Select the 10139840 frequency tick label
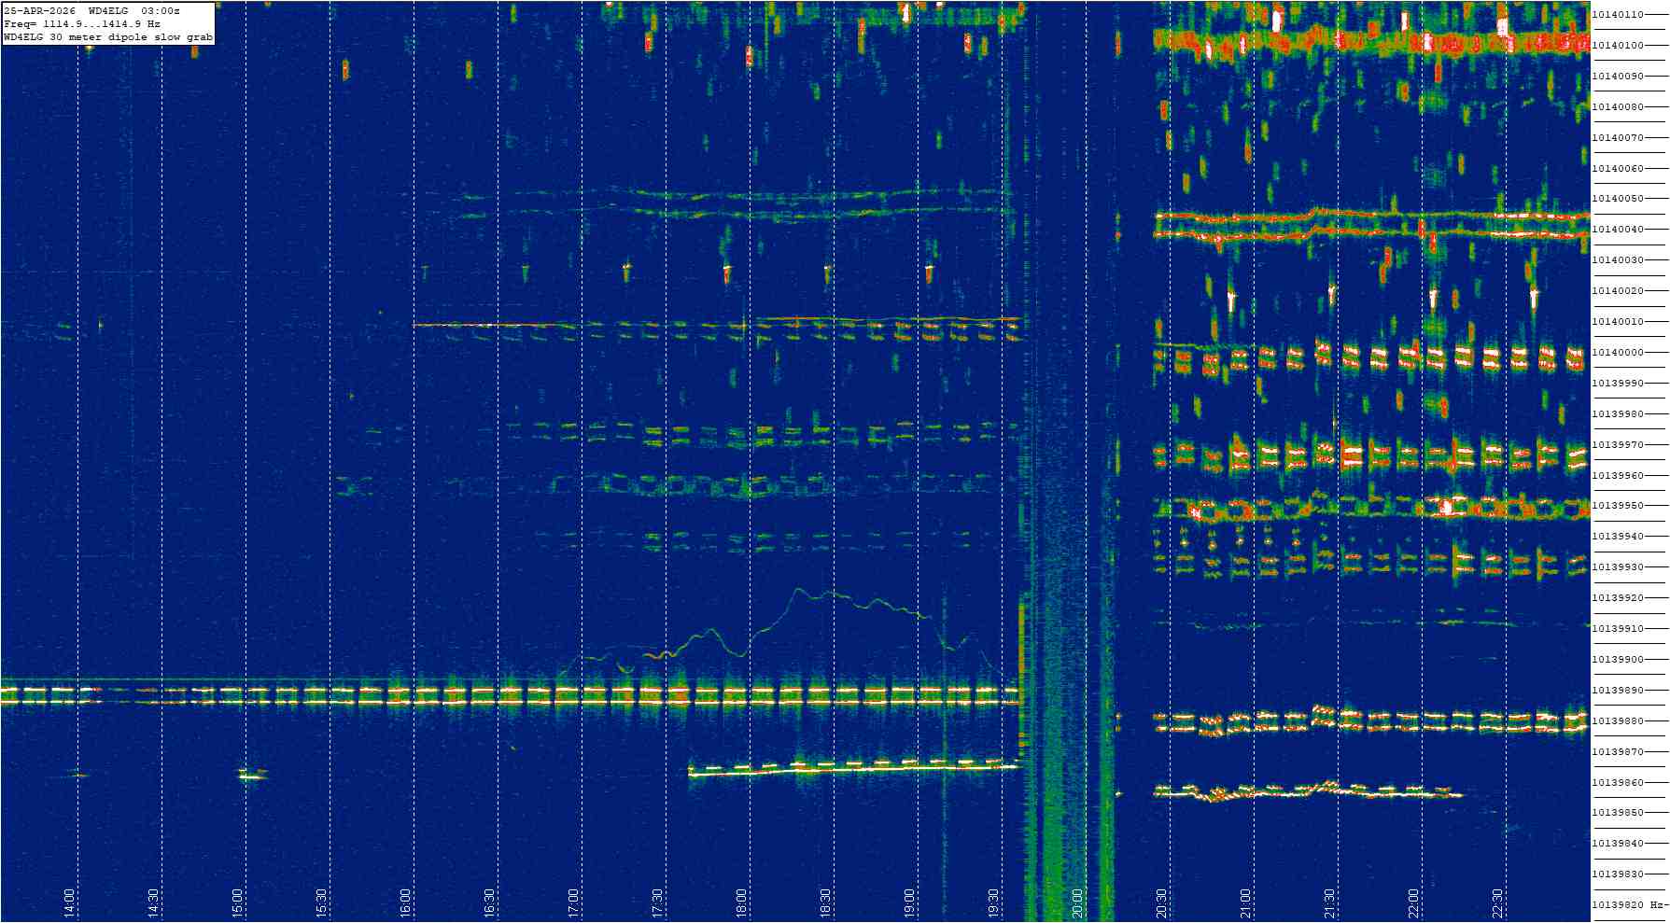This screenshot has width=1670, height=923. (x=1618, y=844)
